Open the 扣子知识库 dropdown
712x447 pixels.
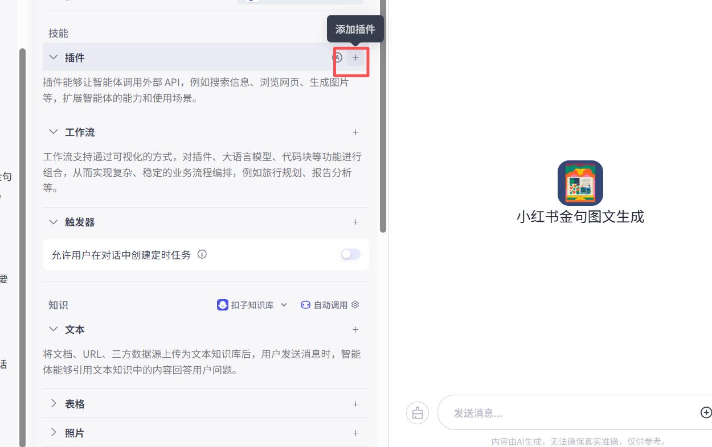click(x=284, y=305)
